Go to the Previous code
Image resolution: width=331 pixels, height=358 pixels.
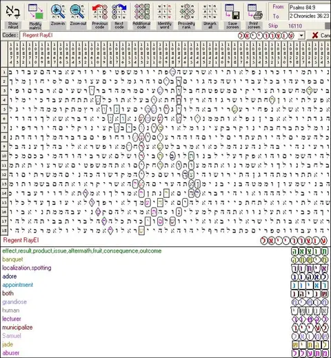[x=100, y=16]
